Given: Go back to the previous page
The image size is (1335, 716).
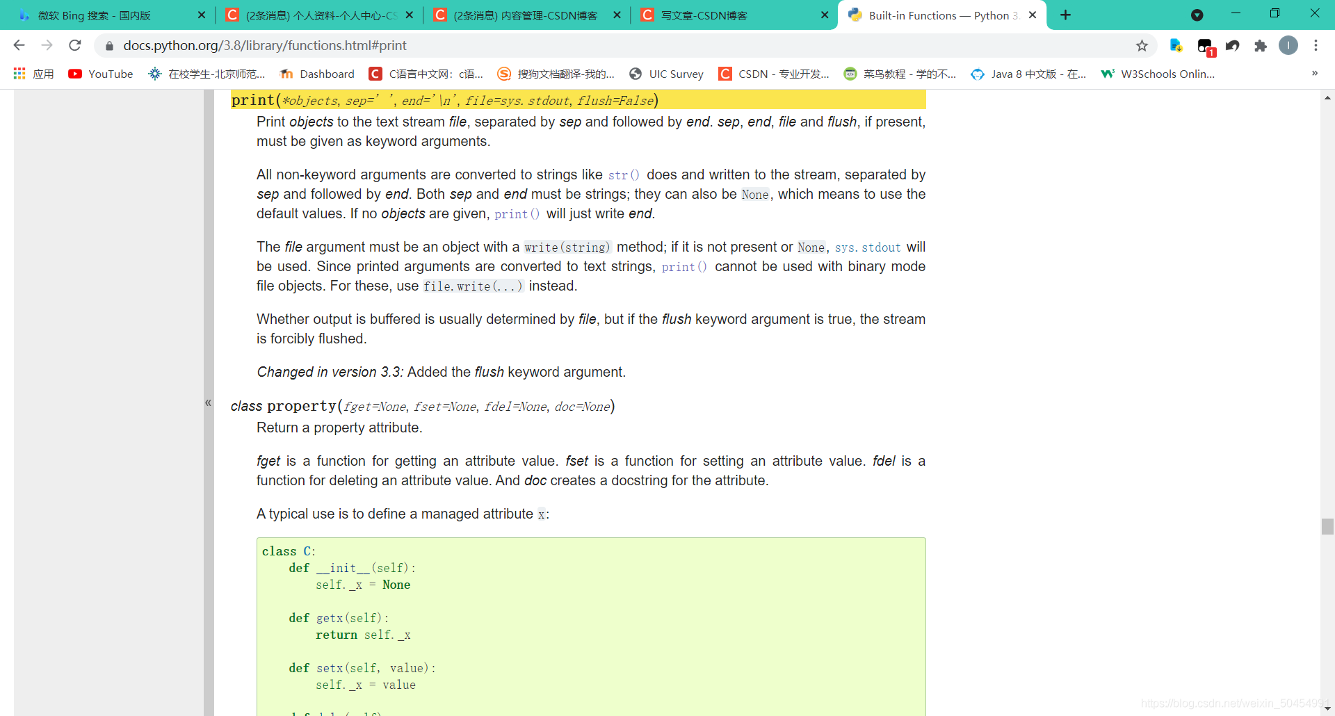Looking at the screenshot, I should pyautogui.click(x=19, y=45).
